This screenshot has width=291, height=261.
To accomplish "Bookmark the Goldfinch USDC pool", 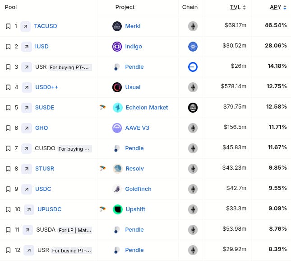I will click(8, 189).
